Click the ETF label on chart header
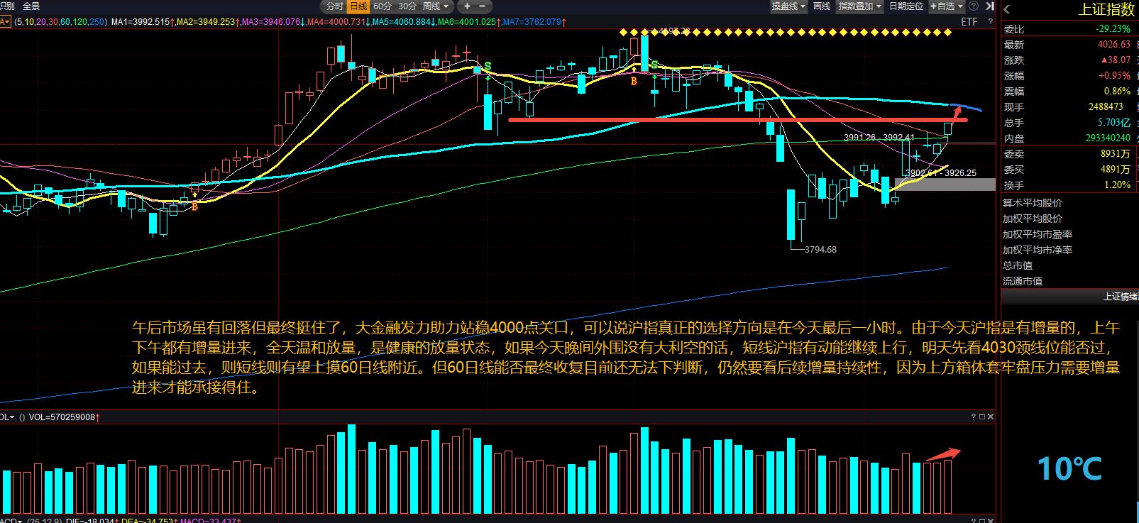The height and width of the screenshot is (523, 1139). (x=969, y=22)
